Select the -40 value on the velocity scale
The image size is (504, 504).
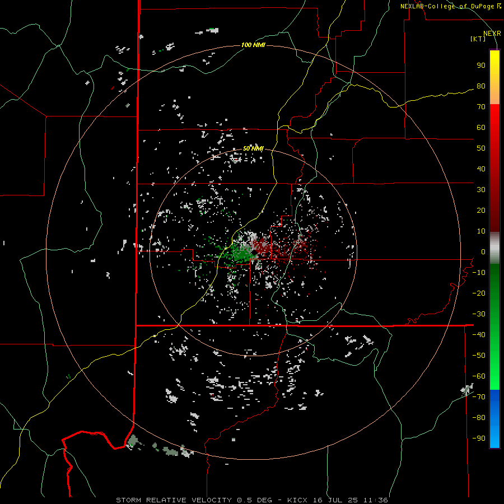(x=479, y=335)
